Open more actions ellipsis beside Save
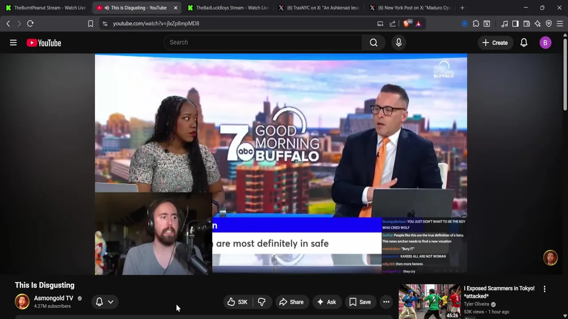The width and height of the screenshot is (568, 319). 387,302
